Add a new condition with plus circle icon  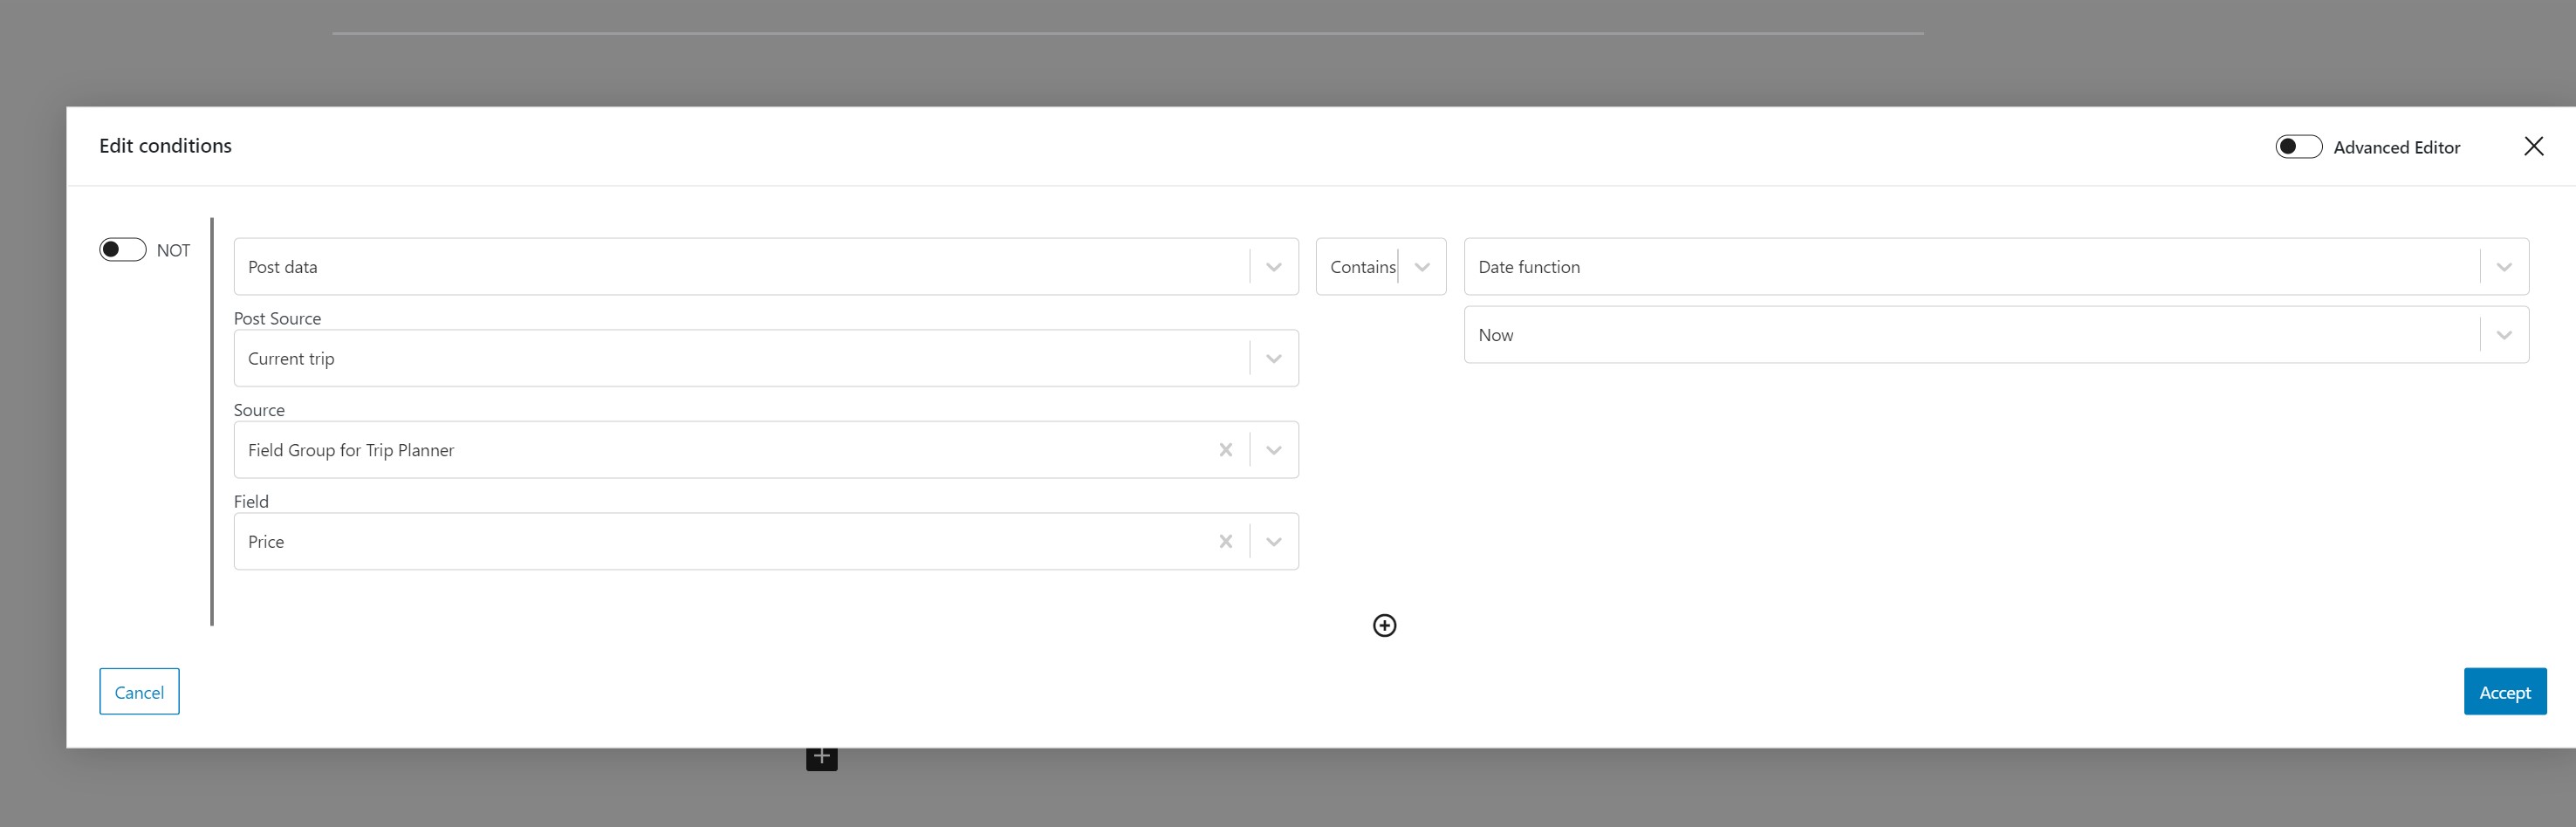pos(1384,625)
